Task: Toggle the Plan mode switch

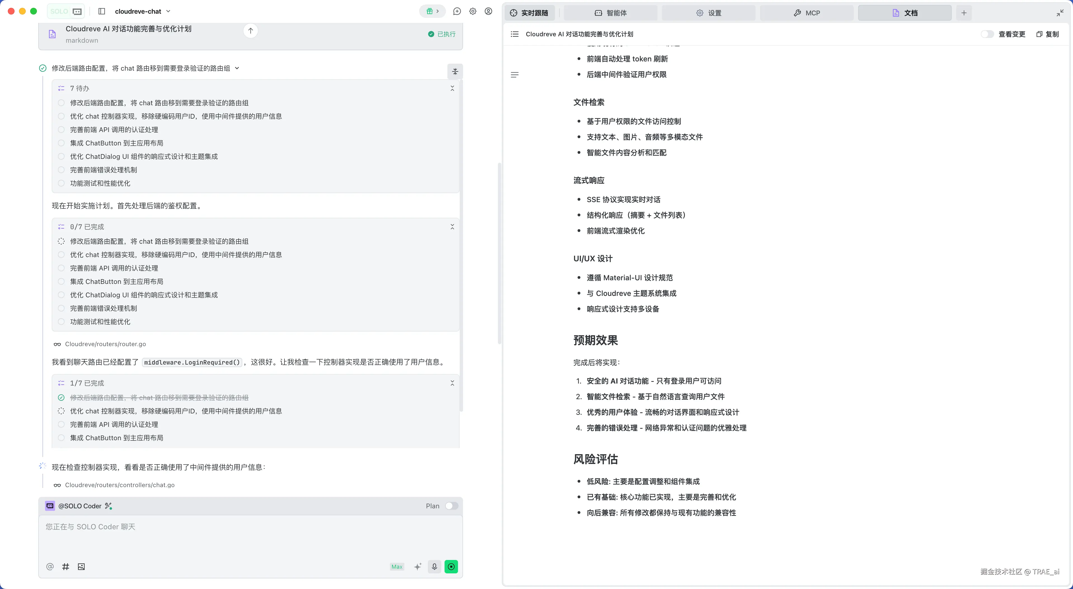Action: (x=452, y=506)
